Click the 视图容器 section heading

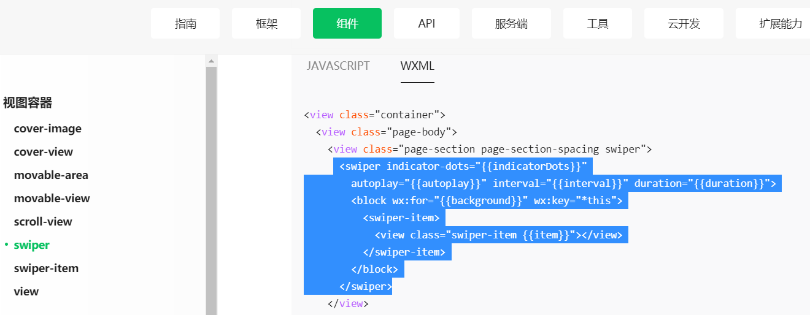coord(28,103)
